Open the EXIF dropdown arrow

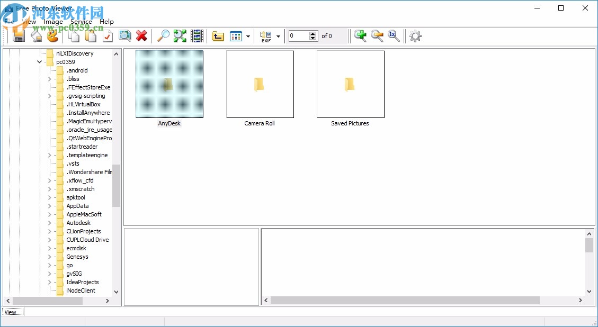point(278,37)
